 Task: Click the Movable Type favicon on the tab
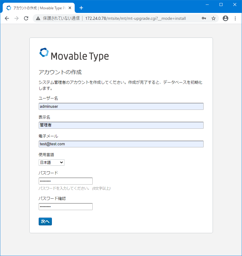9,8
